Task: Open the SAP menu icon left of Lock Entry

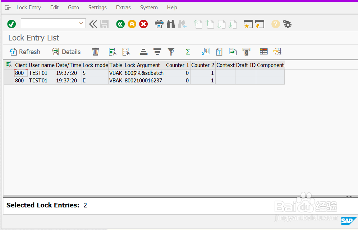Action: [8, 8]
